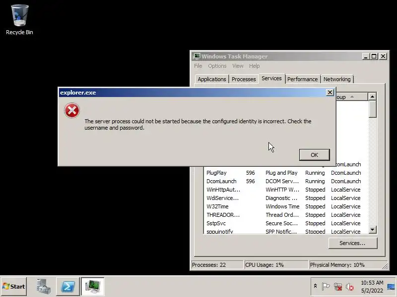Viewport: 397px width, 297px height.
Task: Click the Show Desktop icon by the clock
Action: tap(391, 287)
